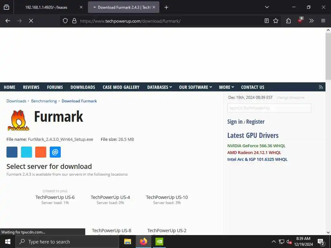Open network status tray icon
Viewport: 331px width, 248px height.
pos(282,242)
